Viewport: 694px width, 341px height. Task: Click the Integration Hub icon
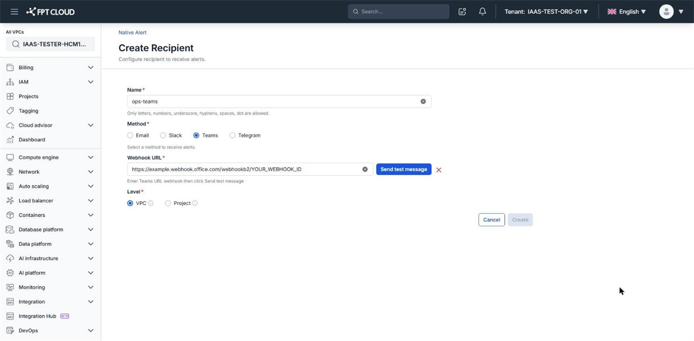coord(10,316)
